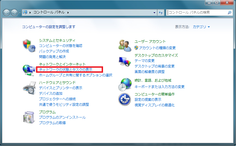Open the Desktop Customization monitor icon
The height and width of the screenshot is (146, 236).
(x=125, y=62)
